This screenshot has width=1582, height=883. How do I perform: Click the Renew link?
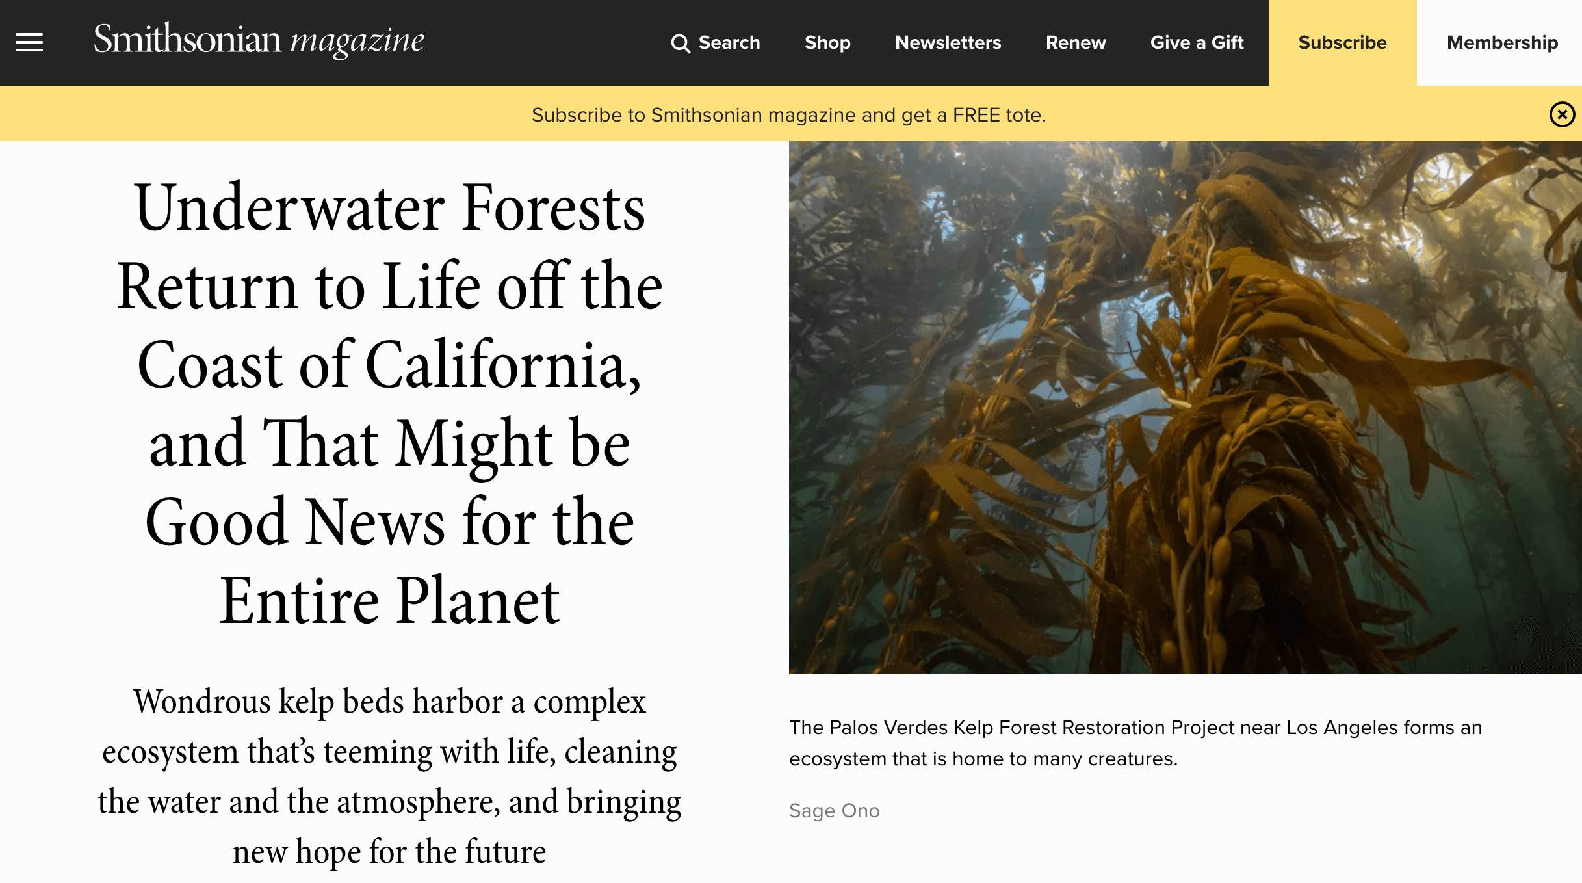(x=1076, y=42)
